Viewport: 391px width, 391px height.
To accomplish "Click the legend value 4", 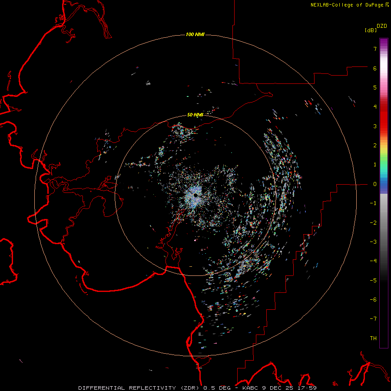I will click(375, 107).
